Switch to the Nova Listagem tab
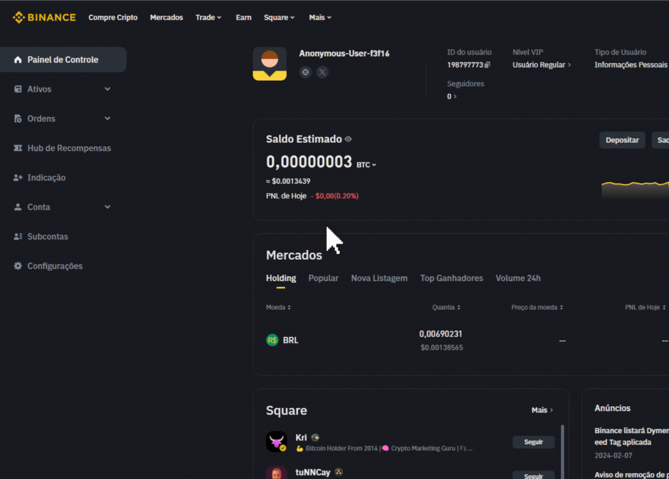This screenshot has height=479, width=669. 379,279
